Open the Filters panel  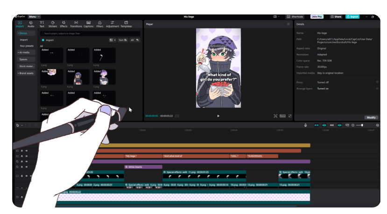coord(100,24)
